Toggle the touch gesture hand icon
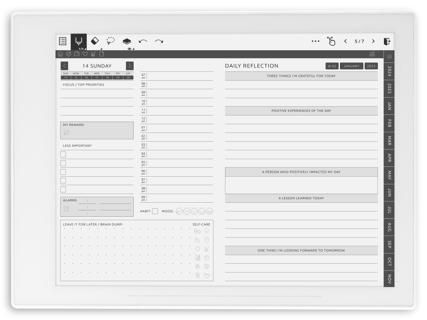This screenshot has width=427, height=320. (331, 41)
